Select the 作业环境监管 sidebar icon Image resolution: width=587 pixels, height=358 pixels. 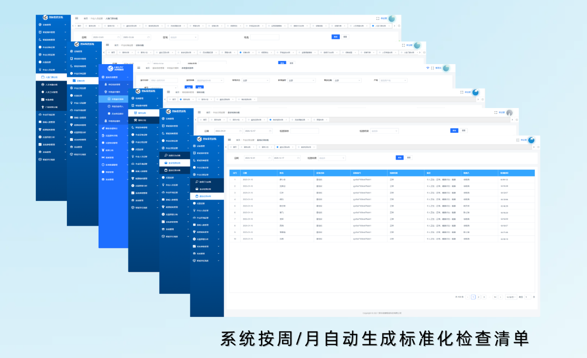tap(194, 217)
